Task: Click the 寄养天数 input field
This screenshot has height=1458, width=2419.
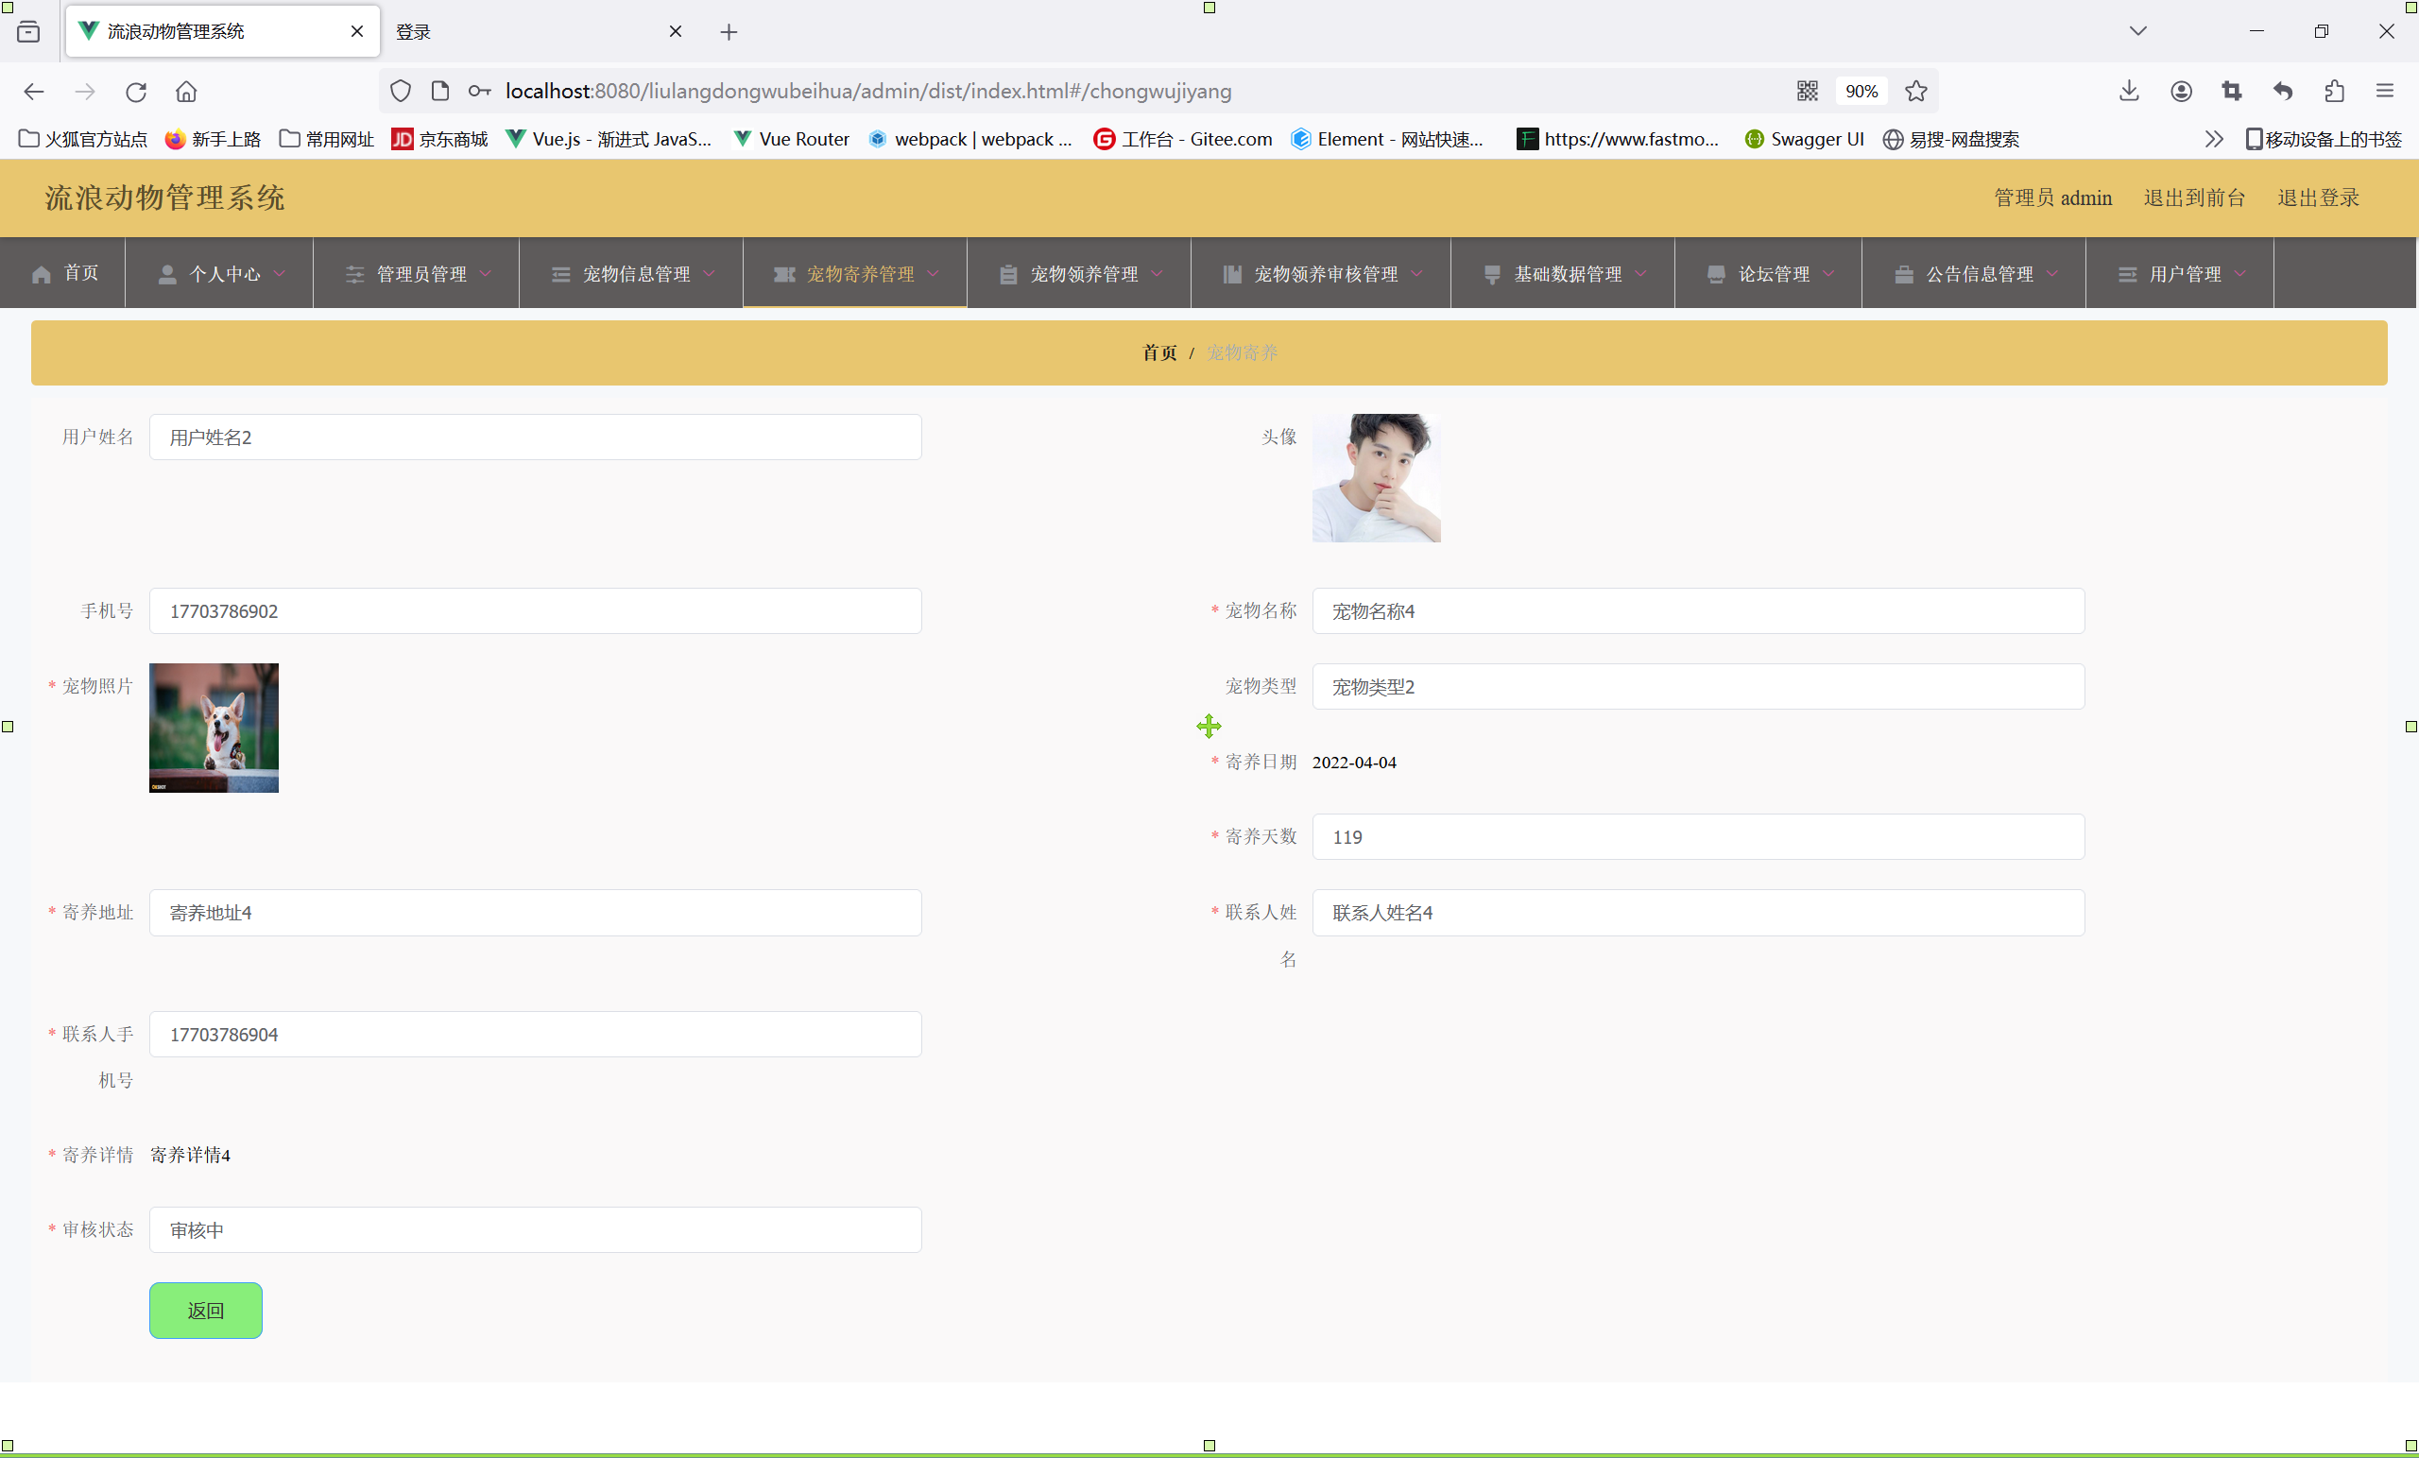Action: pos(1697,836)
